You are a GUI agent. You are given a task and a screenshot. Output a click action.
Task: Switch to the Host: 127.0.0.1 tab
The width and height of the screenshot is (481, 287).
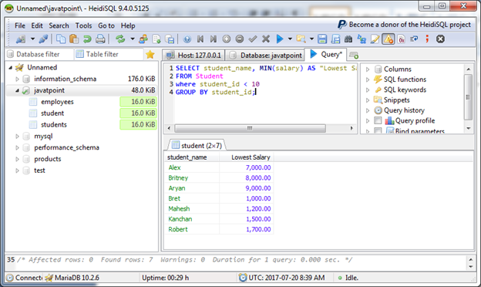tap(193, 56)
